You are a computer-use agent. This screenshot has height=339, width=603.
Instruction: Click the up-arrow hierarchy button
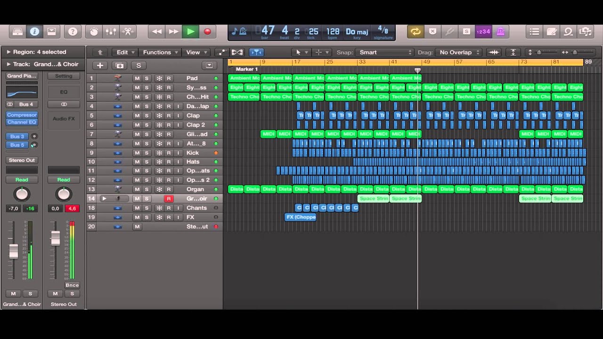point(100,52)
